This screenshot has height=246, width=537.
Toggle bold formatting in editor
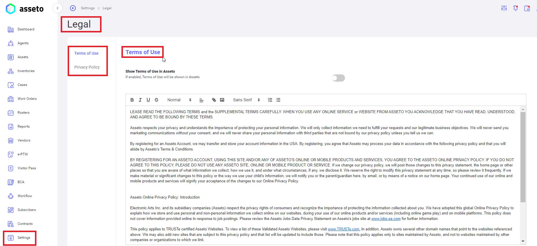coord(132,100)
